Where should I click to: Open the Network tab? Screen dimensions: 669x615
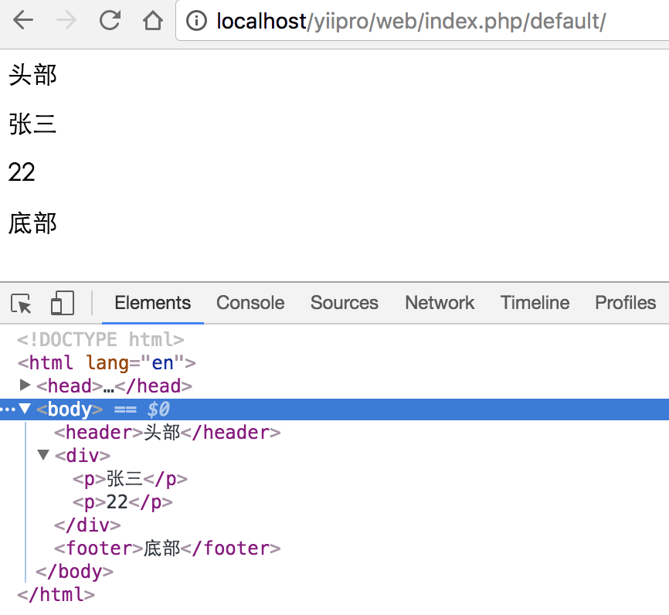click(x=440, y=303)
